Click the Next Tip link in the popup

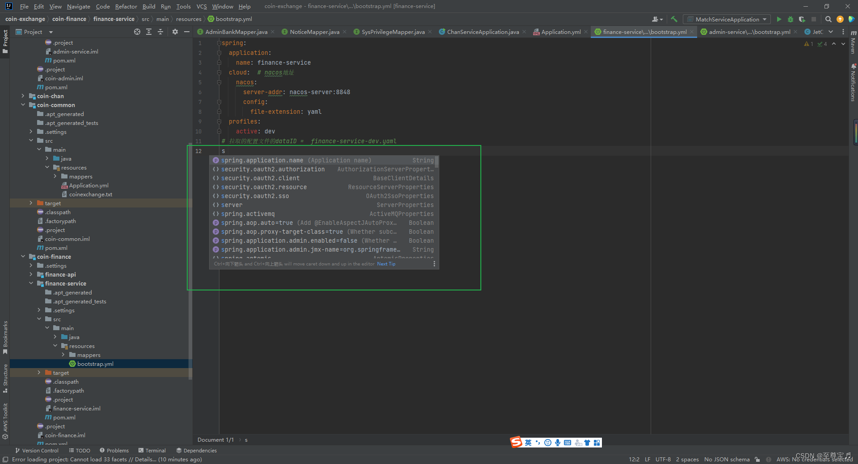click(386, 264)
